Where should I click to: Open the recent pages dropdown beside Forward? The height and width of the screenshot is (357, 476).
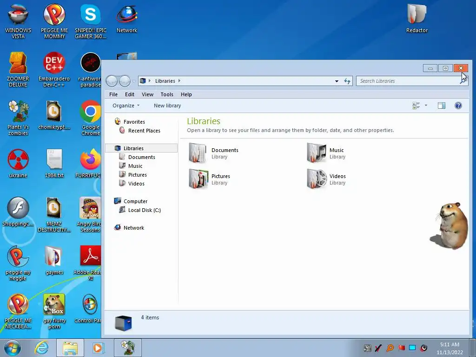[134, 81]
